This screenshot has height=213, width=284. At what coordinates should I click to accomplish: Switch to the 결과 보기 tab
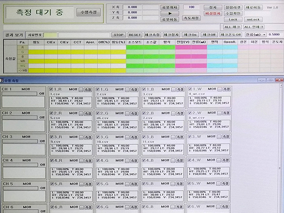[x=14, y=35]
